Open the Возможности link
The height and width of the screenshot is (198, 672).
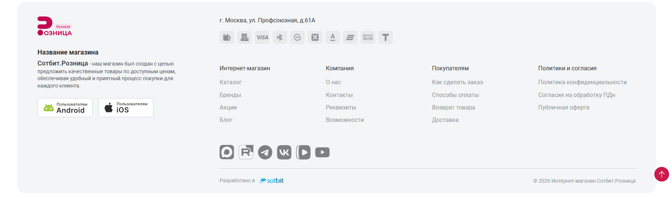tap(345, 120)
